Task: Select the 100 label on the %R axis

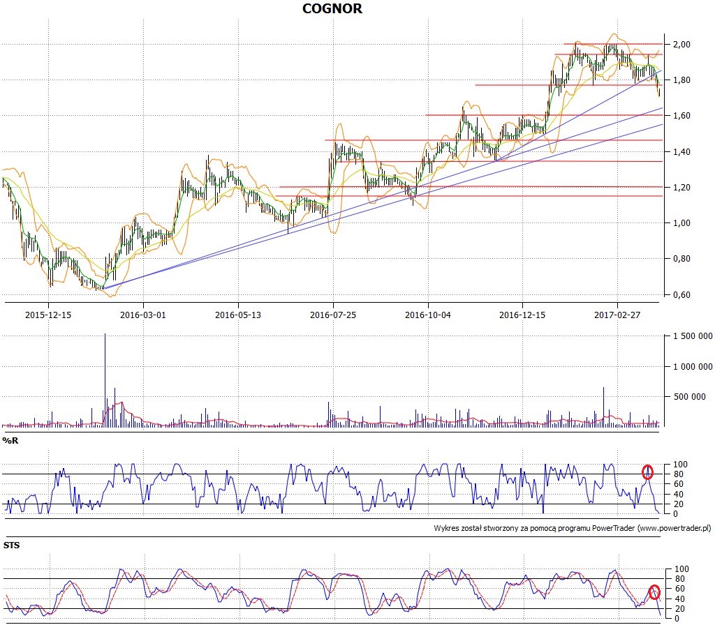Action: pyautogui.click(x=680, y=464)
